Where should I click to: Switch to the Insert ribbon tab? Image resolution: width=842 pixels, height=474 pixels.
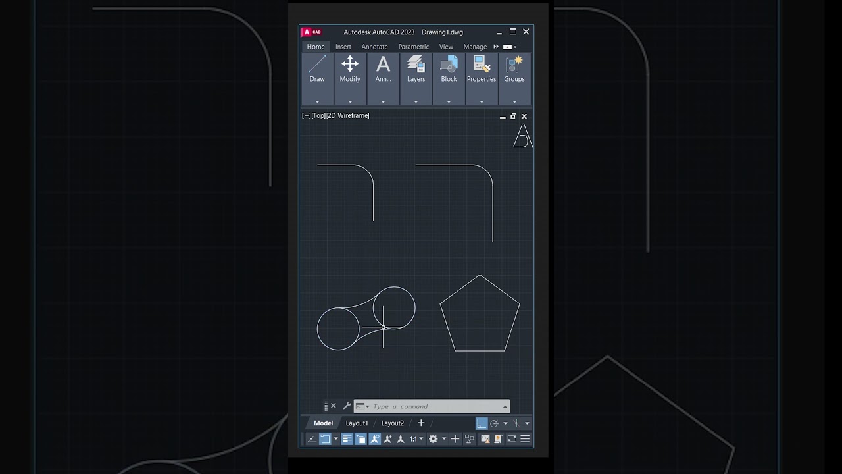pos(343,47)
